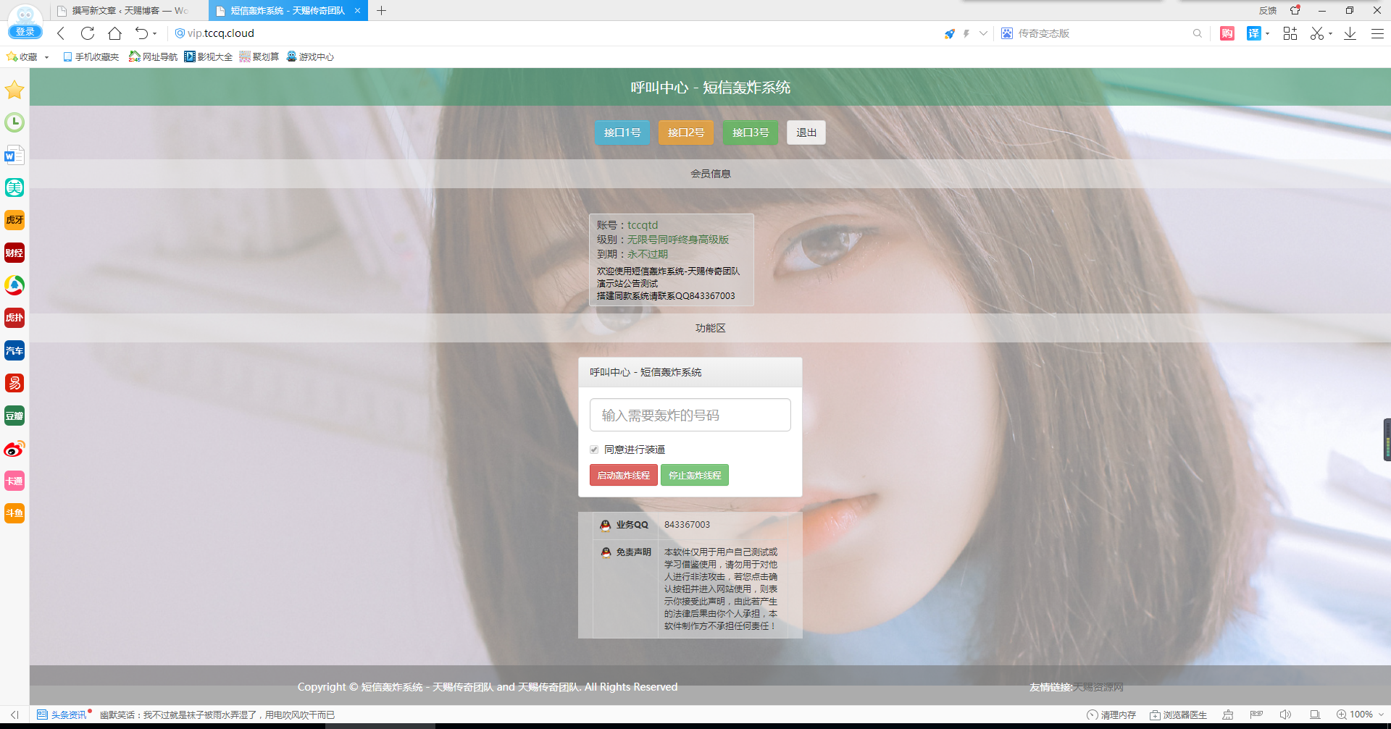Click the 退出 logout button

pos(806,132)
